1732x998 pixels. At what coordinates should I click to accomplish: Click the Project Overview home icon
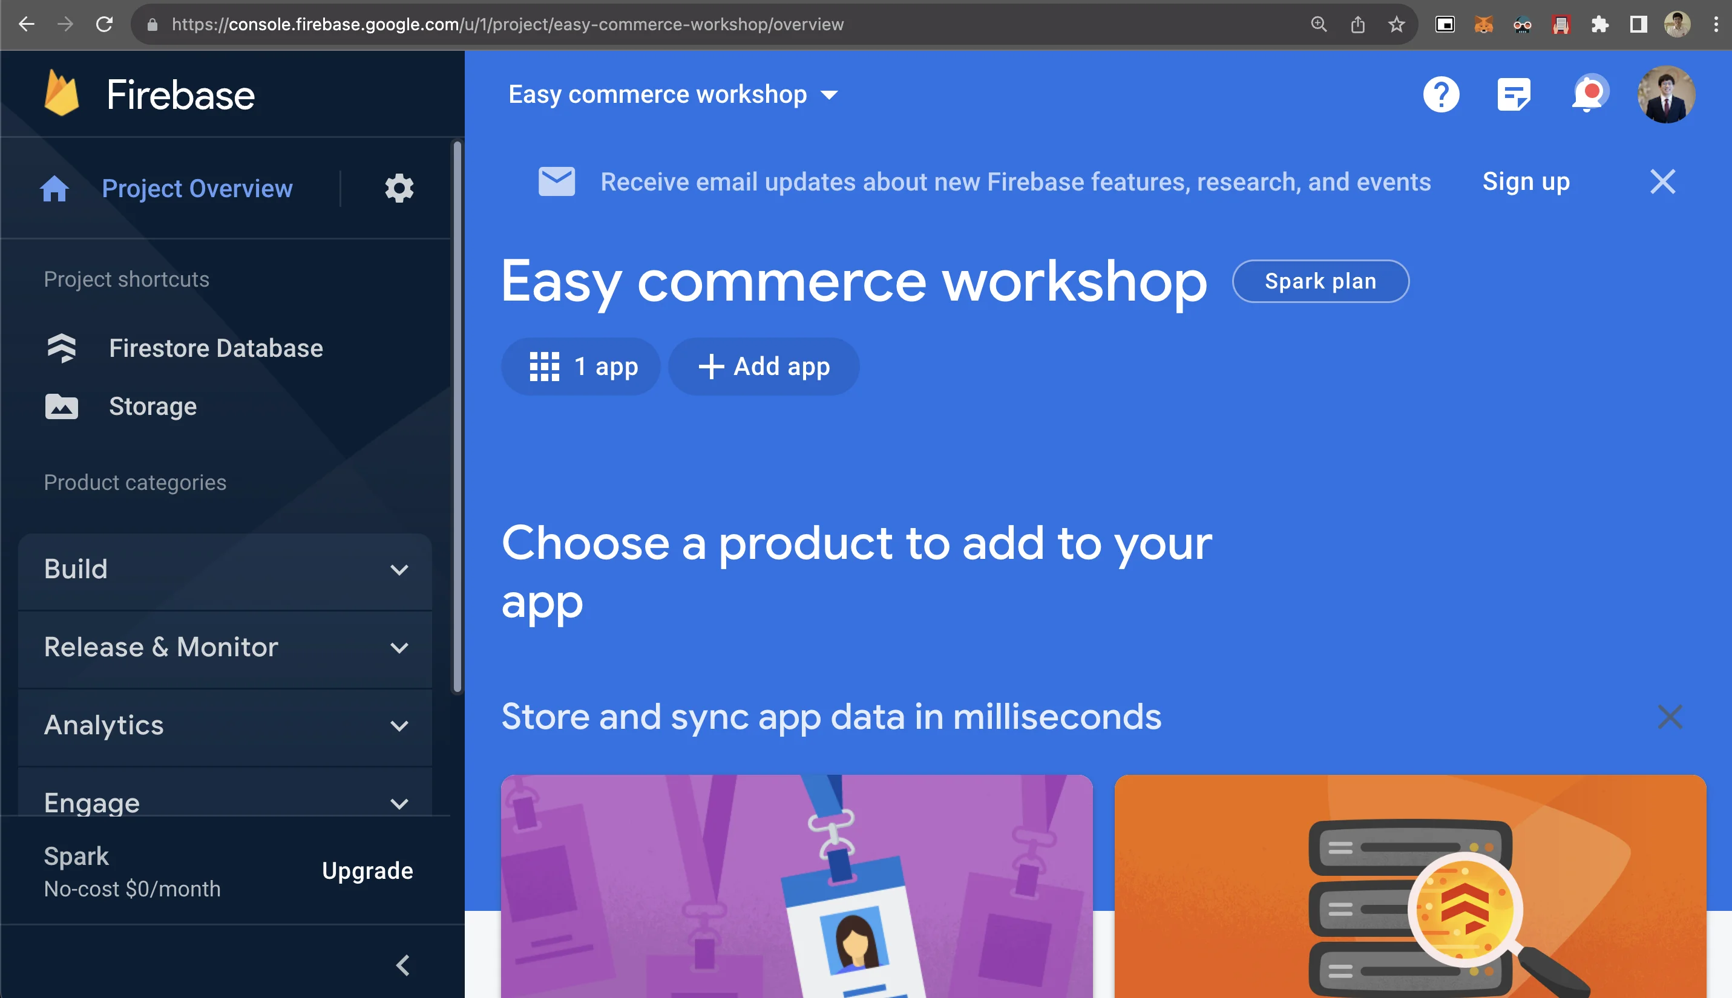(x=54, y=189)
